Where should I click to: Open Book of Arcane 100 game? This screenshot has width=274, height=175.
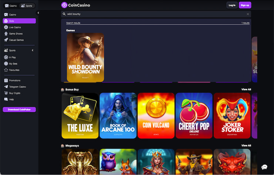point(118,116)
